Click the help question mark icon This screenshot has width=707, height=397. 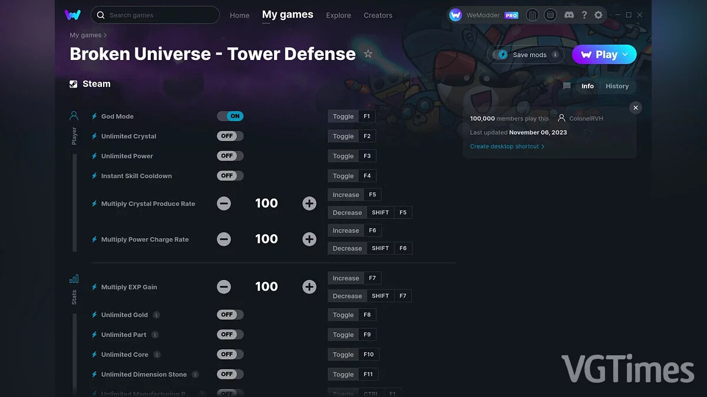click(x=584, y=15)
